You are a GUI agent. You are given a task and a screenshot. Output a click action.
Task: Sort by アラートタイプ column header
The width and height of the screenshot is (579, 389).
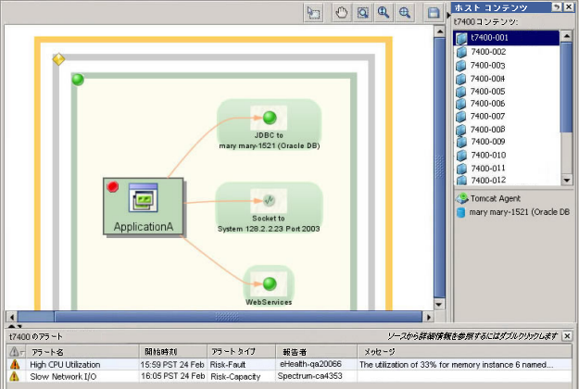click(241, 351)
